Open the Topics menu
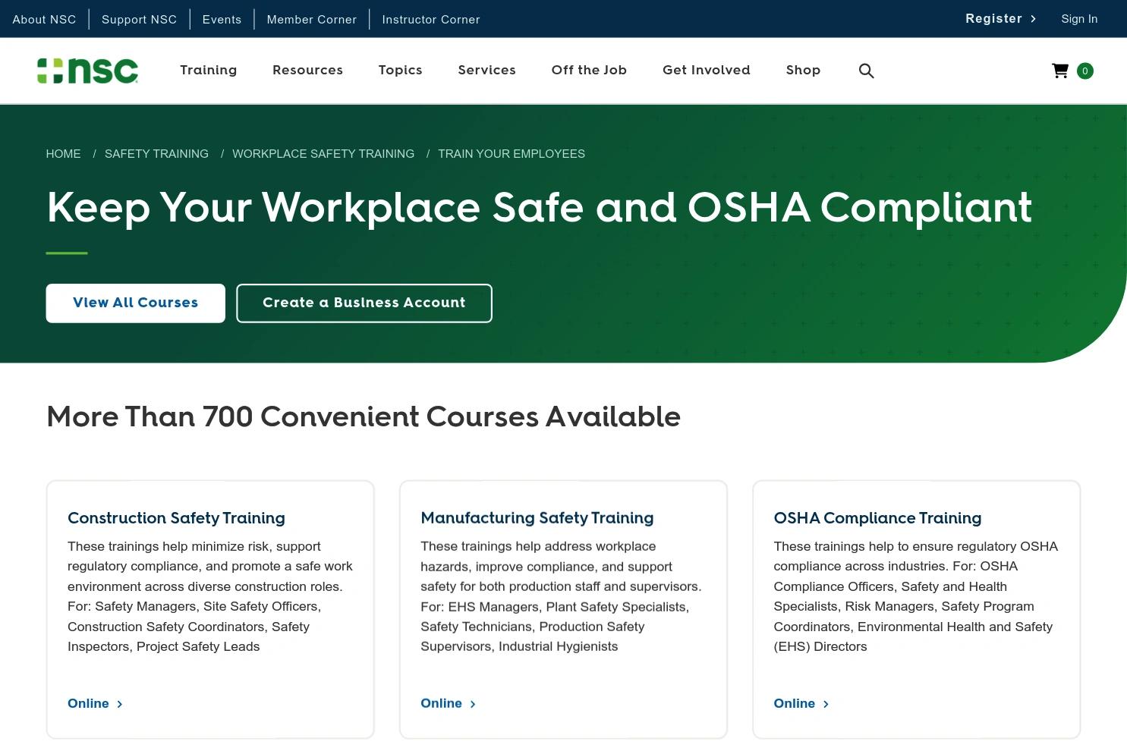The image size is (1127, 751). pos(400,70)
